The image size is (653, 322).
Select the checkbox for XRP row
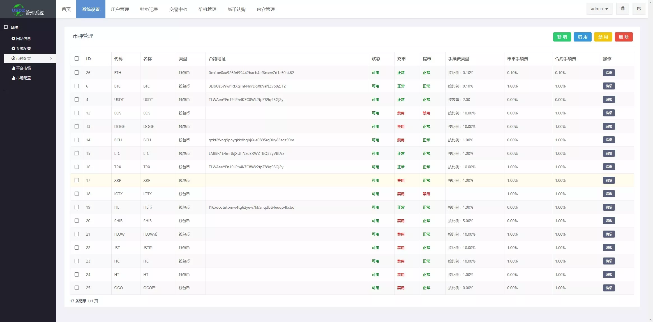[77, 180]
